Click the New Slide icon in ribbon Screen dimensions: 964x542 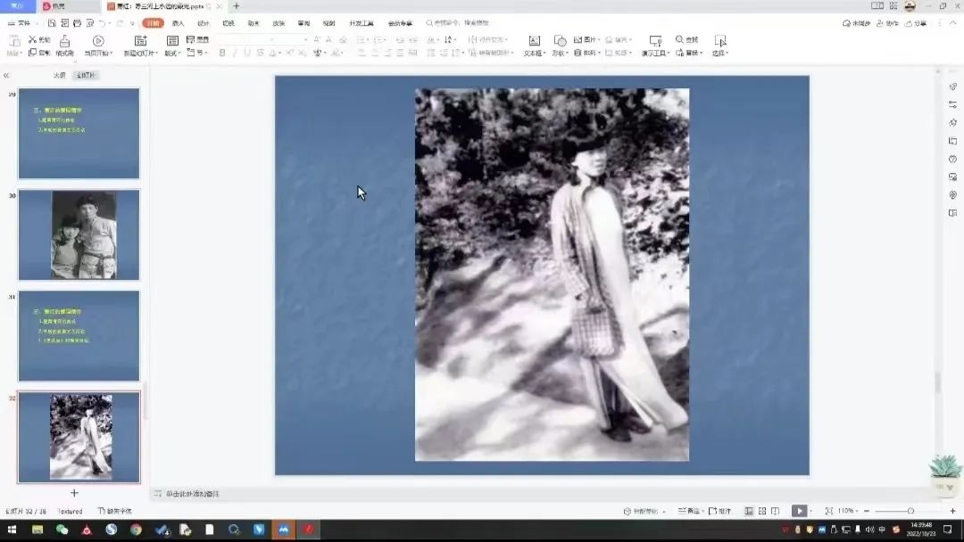(140, 41)
